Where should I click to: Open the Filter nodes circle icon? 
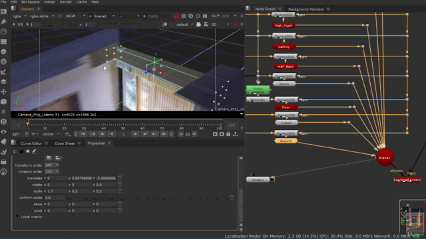point(3,62)
